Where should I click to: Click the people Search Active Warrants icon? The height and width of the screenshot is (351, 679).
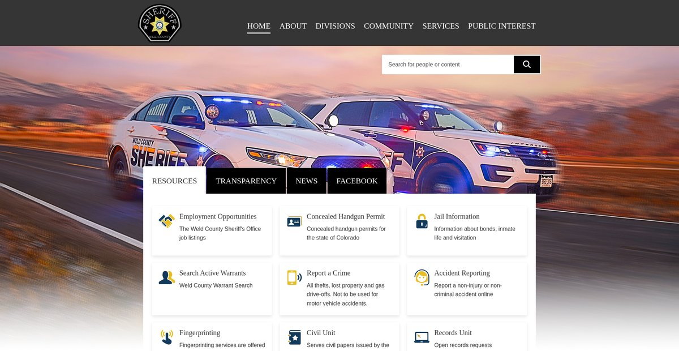[166, 277]
